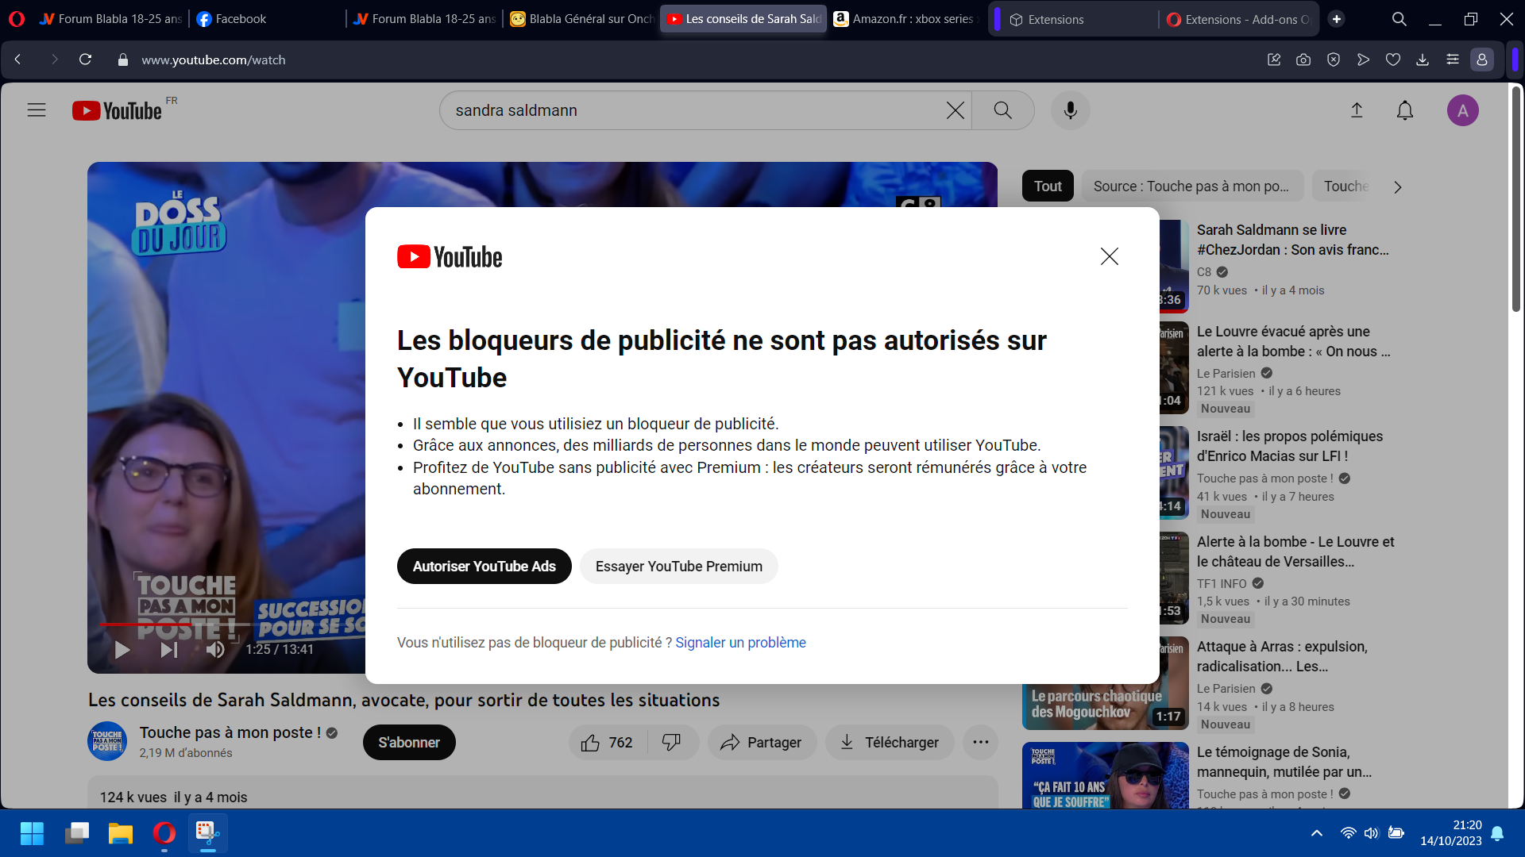Image resolution: width=1525 pixels, height=857 pixels.
Task: Open the purple account avatar menu
Action: point(1462,110)
